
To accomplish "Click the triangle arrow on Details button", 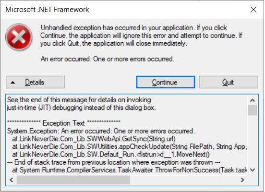I will (13, 83).
